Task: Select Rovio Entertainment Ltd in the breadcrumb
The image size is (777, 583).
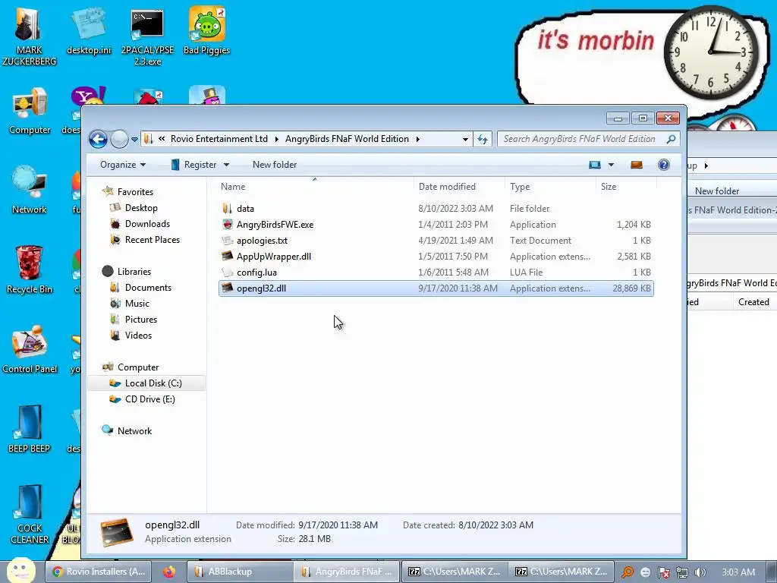Action: pyautogui.click(x=219, y=140)
